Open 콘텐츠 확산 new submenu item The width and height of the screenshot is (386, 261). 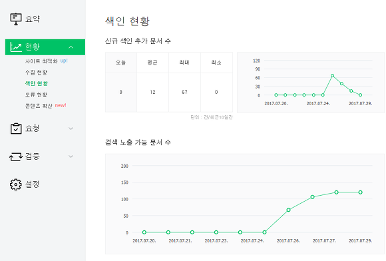coord(46,106)
